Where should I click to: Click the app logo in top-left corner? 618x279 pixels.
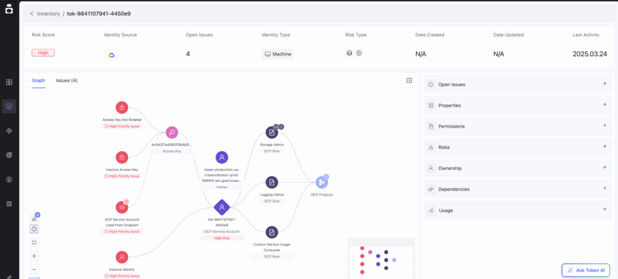[x=9, y=9]
